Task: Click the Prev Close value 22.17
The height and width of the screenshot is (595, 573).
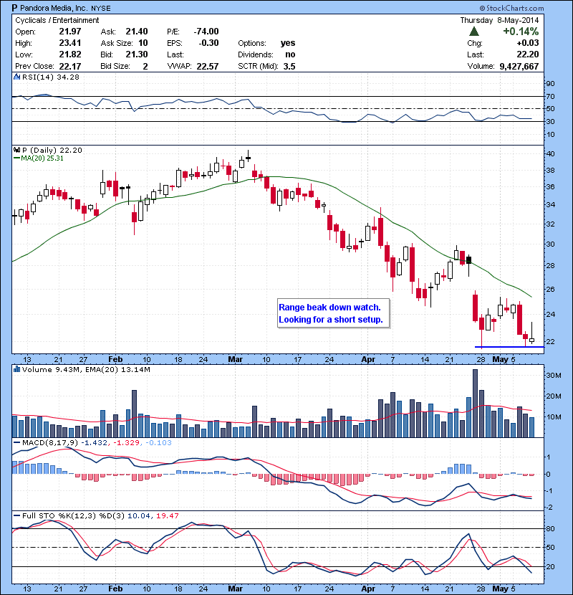Action: [70, 66]
